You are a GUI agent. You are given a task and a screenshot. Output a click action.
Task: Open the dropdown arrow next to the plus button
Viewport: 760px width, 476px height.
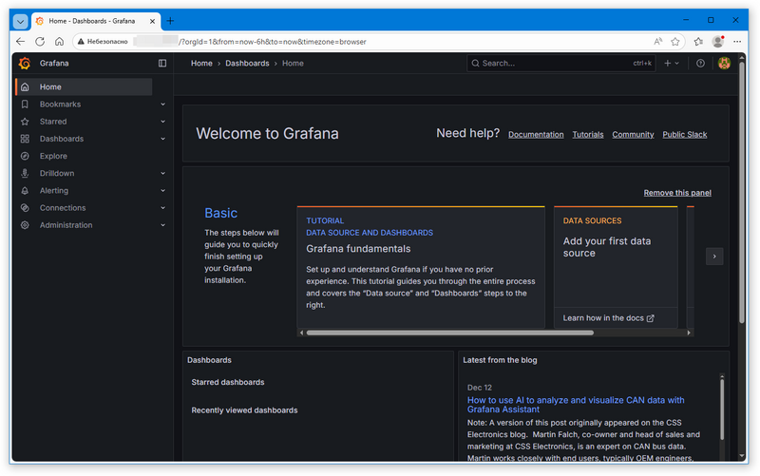click(677, 63)
